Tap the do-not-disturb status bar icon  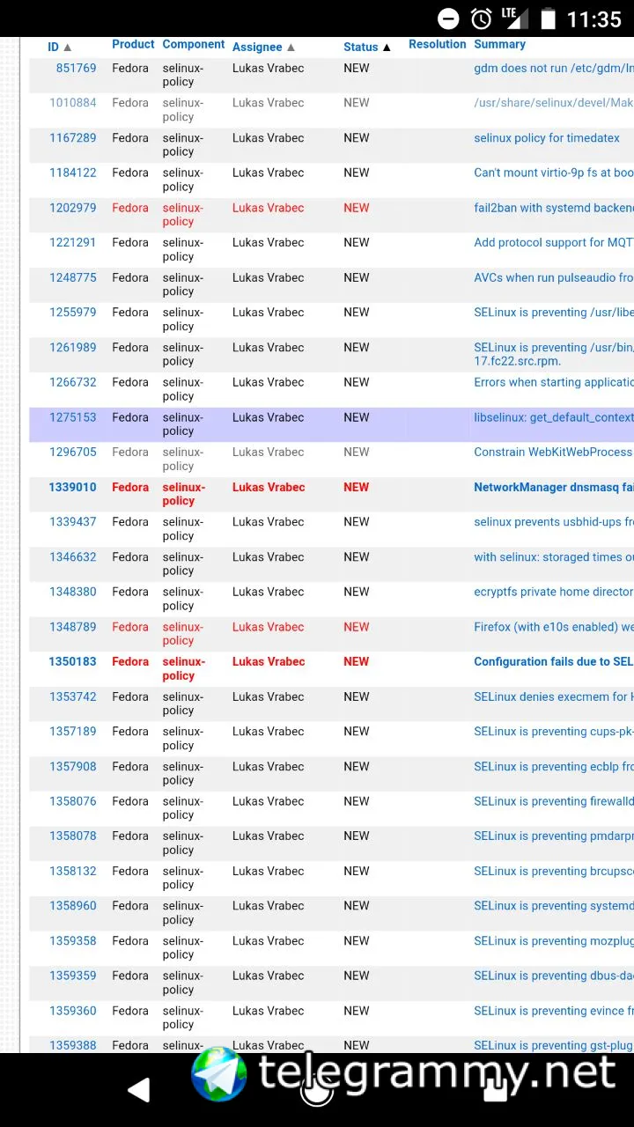tap(448, 18)
